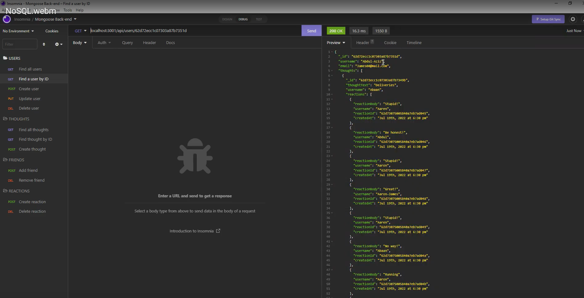This screenshot has height=298, width=584.
Task: Open Auth type dropdown
Action: (x=104, y=43)
